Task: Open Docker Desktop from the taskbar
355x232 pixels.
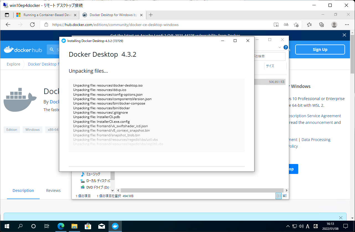Action: [x=115, y=226]
